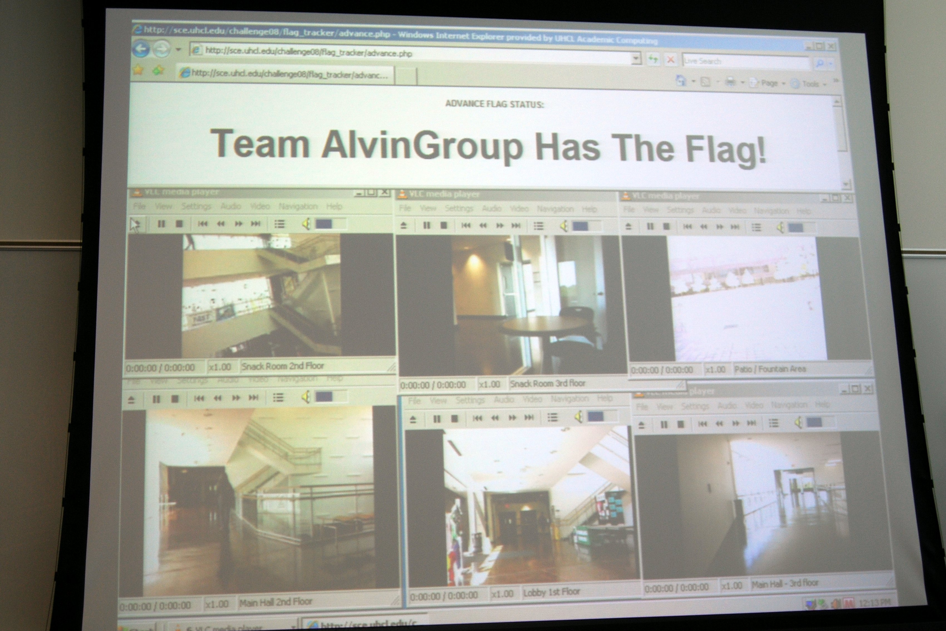Click Previous track in Snack Room 2nd Floor player
The height and width of the screenshot is (631, 946).
point(203,224)
